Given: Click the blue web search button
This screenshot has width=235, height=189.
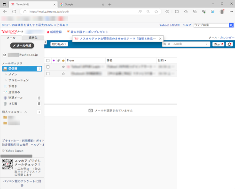Looking at the screenshot, I should pos(231,25).
